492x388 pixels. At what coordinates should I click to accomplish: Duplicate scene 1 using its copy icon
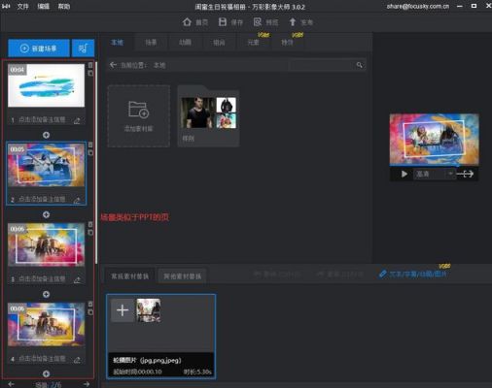pos(90,74)
